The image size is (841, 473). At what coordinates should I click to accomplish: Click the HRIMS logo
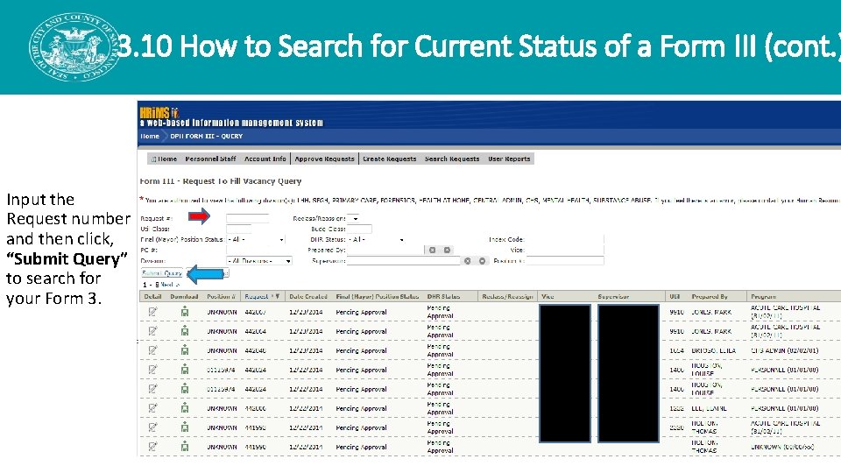[x=159, y=113]
